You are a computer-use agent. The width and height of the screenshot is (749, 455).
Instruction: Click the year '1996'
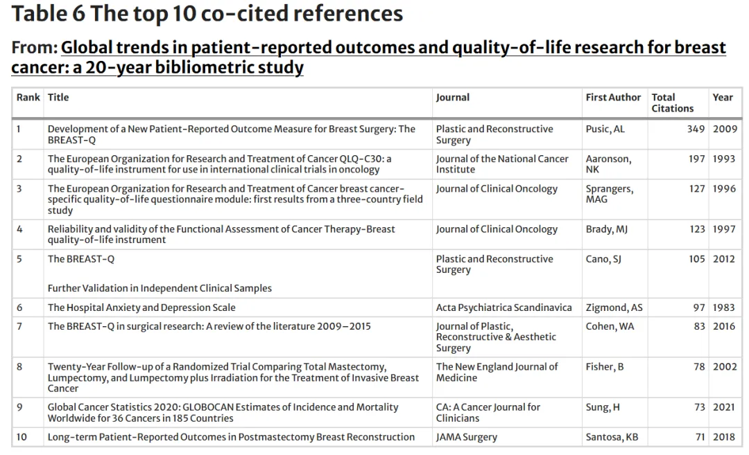[724, 189]
